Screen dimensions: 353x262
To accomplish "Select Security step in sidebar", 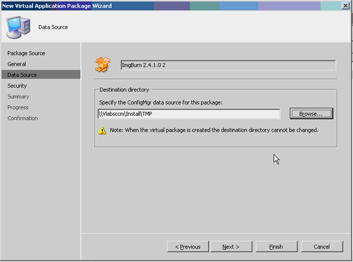I will click(x=17, y=86).
